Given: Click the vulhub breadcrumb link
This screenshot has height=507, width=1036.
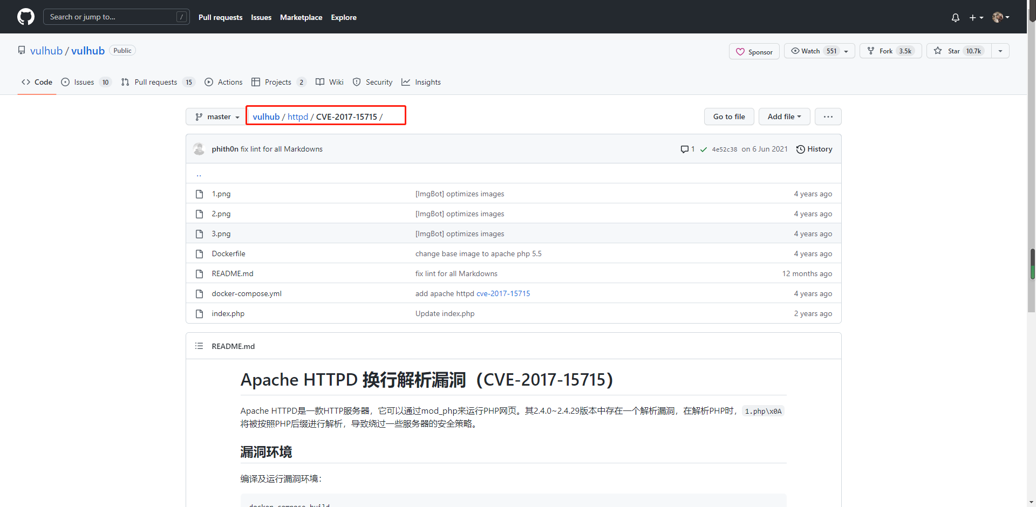Looking at the screenshot, I should click(266, 117).
